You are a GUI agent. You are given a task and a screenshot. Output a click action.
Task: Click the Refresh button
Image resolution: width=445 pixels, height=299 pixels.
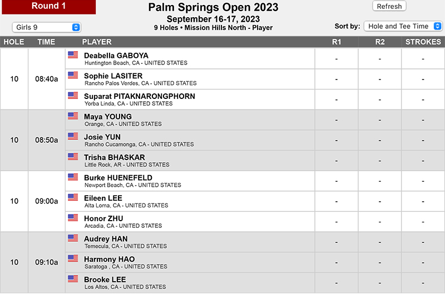pos(389,6)
